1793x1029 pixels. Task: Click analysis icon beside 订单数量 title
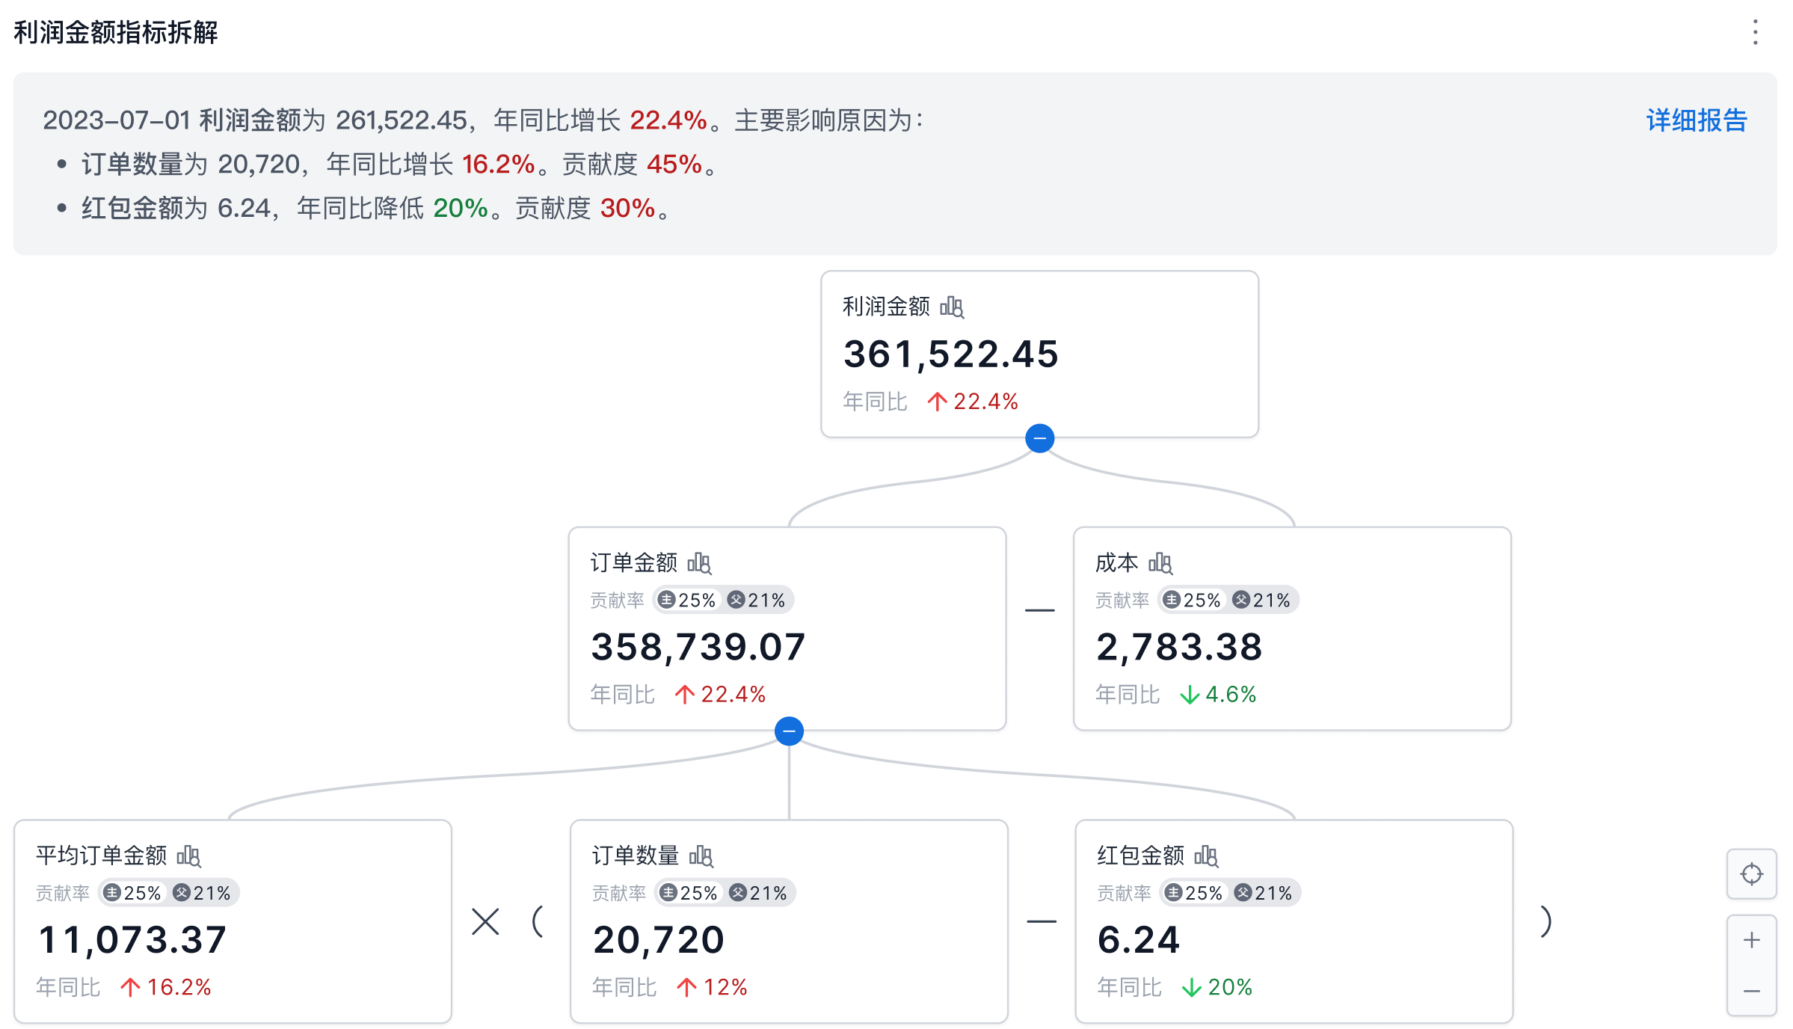click(x=701, y=856)
